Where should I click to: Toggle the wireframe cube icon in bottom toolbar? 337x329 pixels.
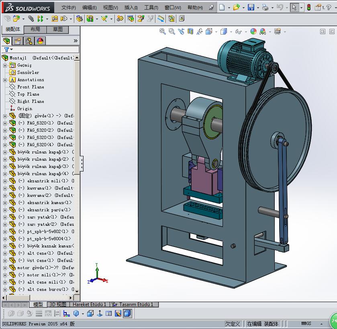pyautogui.click(x=90, y=313)
